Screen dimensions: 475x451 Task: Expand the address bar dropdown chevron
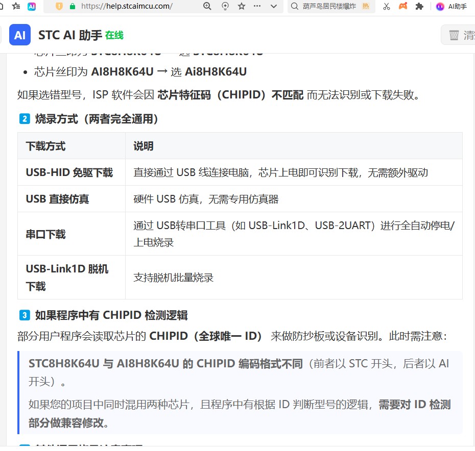click(x=274, y=6)
